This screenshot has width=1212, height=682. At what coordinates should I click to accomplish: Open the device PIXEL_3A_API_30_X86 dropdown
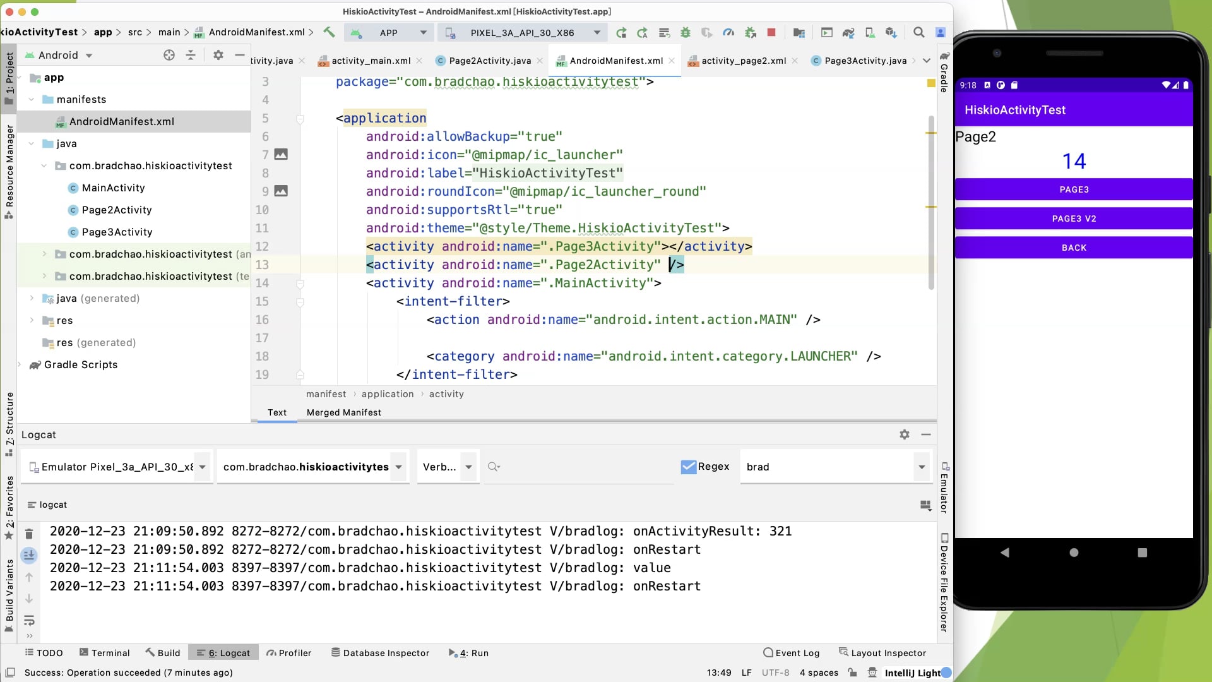(523, 32)
